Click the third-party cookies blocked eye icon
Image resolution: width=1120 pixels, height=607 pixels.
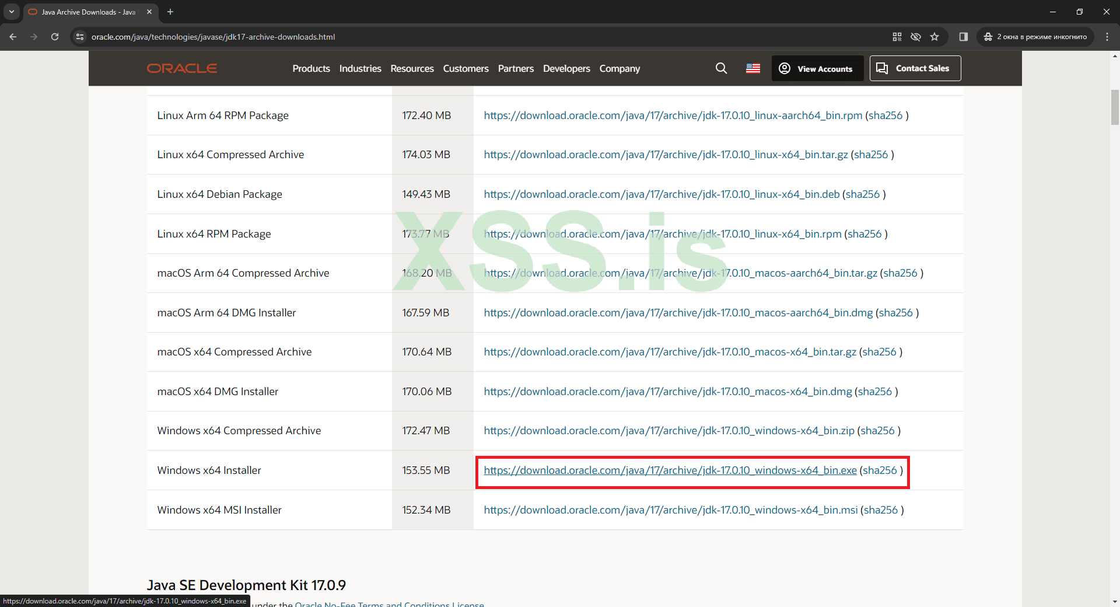[x=916, y=37]
